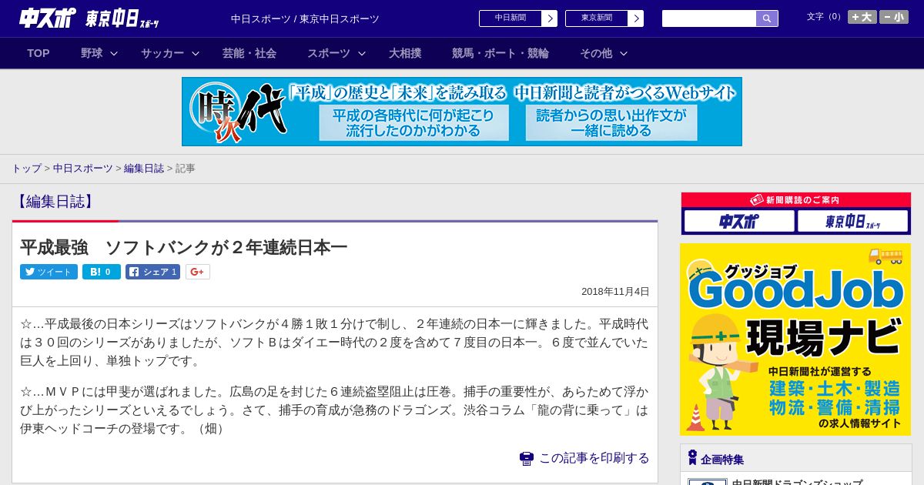
Task: Click the 中スポ logo in header
Action: (48, 18)
